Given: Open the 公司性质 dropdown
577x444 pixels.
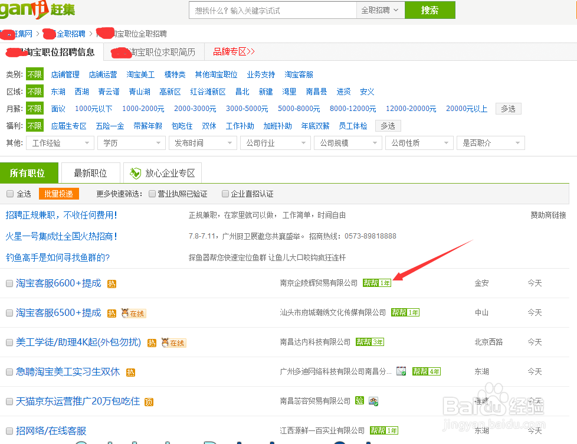Looking at the screenshot, I should pos(419,143).
